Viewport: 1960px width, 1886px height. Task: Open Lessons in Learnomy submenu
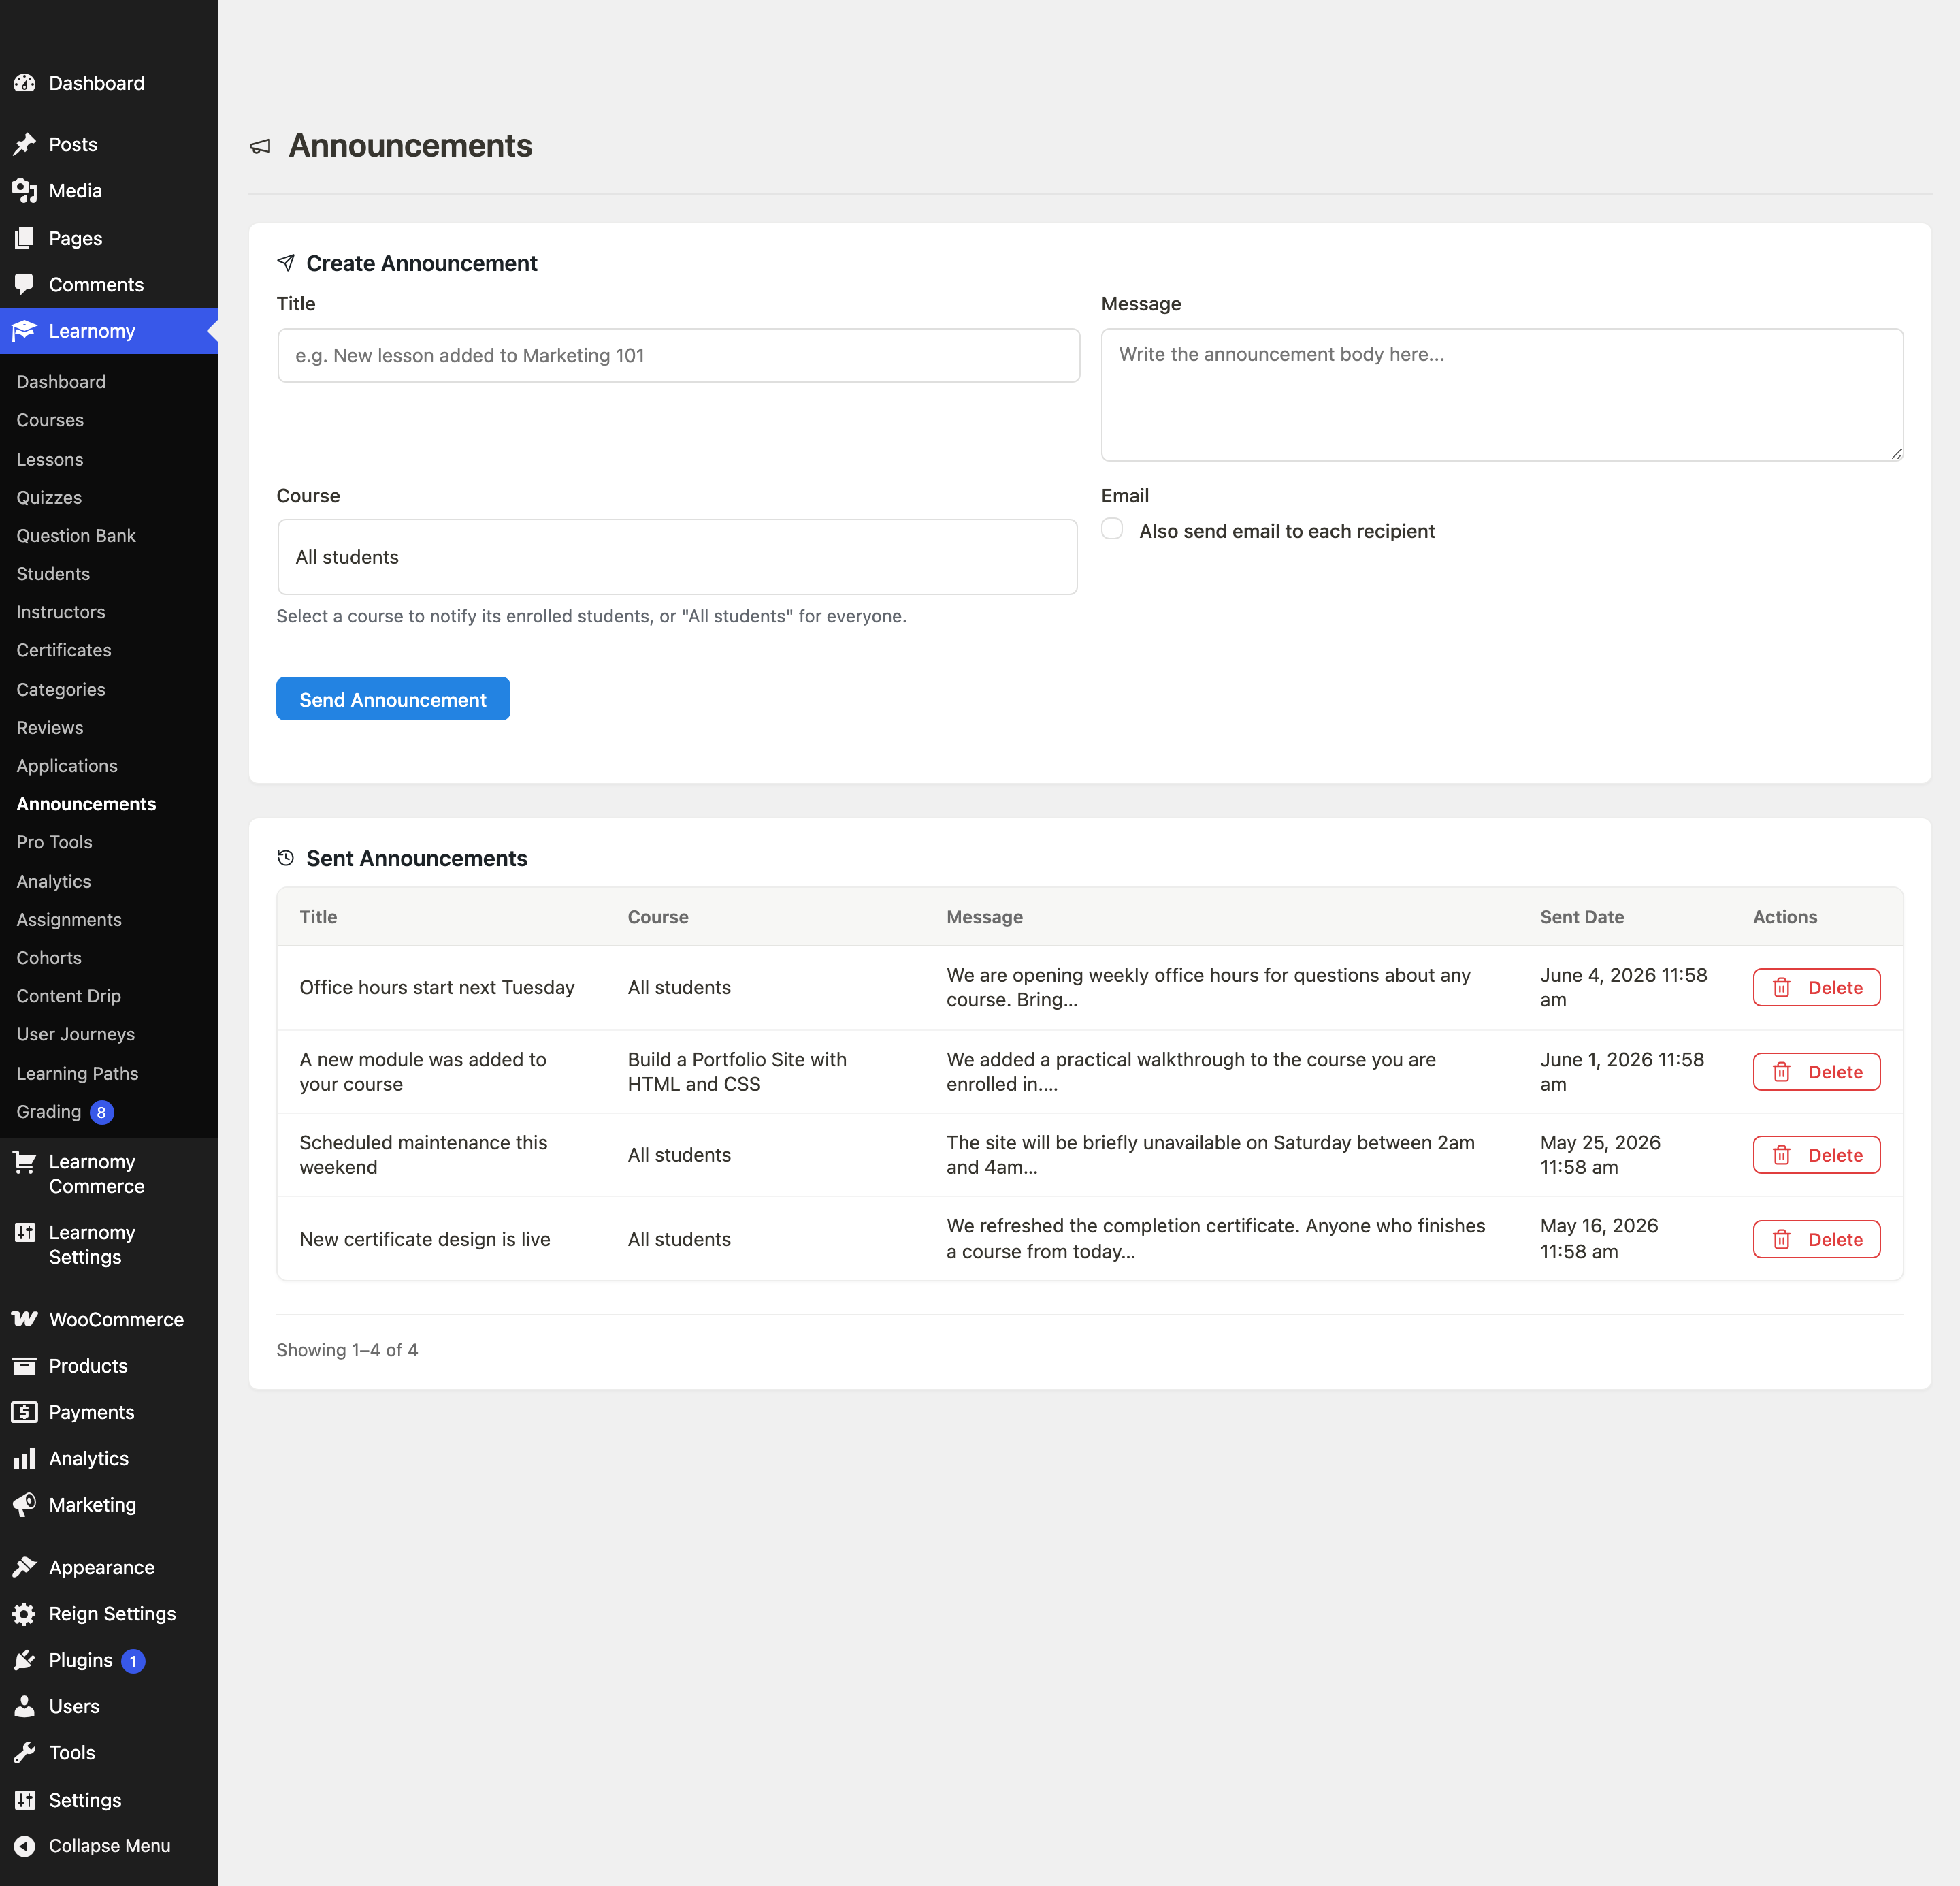pyautogui.click(x=50, y=459)
